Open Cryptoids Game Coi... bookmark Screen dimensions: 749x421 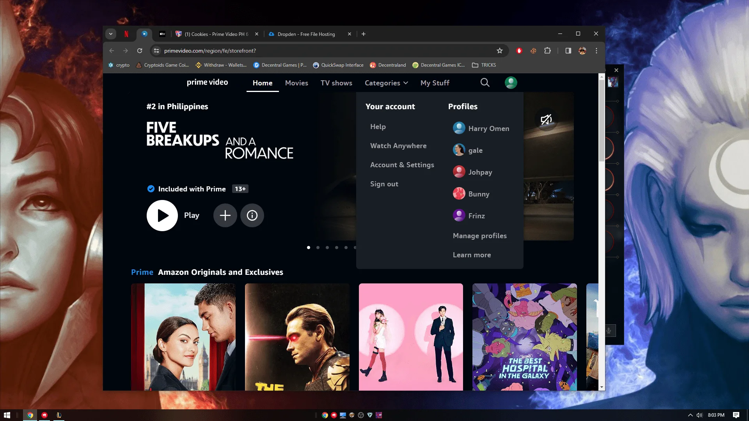[x=162, y=65]
